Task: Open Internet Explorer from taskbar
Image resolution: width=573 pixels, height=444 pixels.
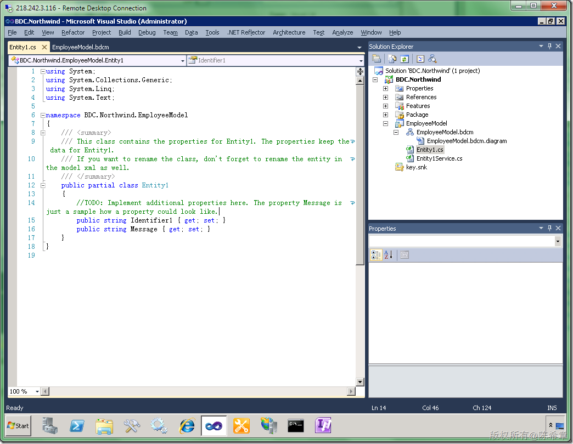Action: point(187,426)
